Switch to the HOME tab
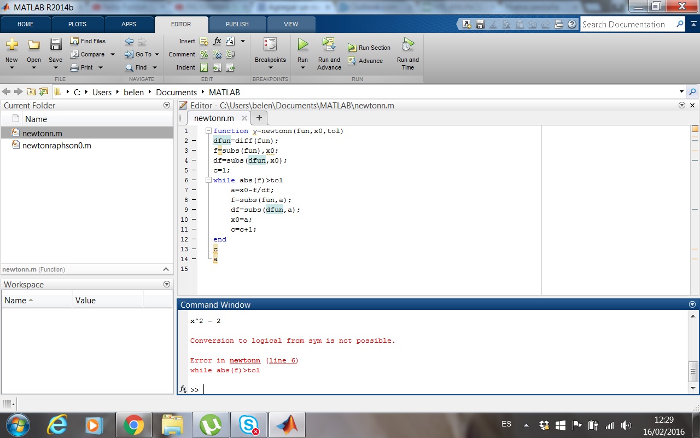700x438 pixels. [25, 24]
